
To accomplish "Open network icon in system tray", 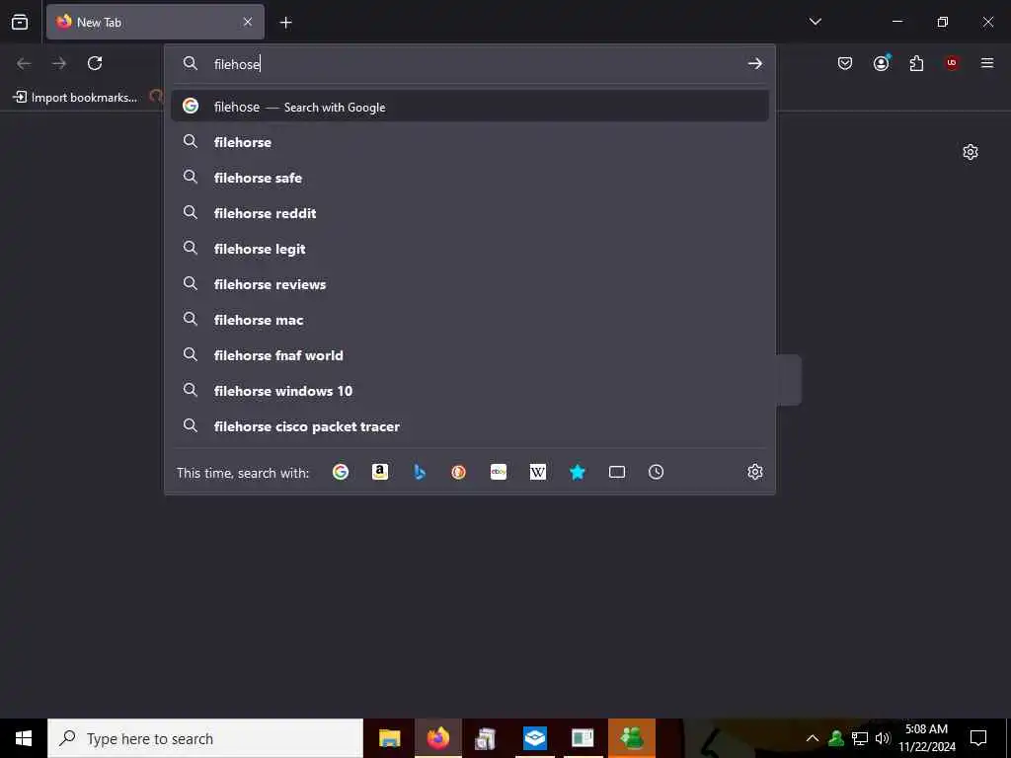I will coord(860,738).
